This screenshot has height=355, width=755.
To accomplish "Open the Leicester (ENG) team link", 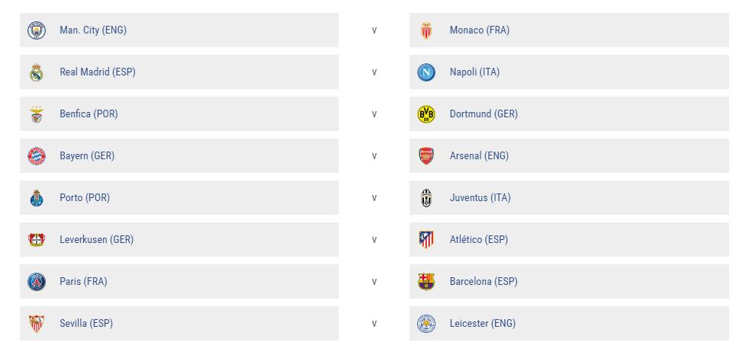I will pos(483,323).
